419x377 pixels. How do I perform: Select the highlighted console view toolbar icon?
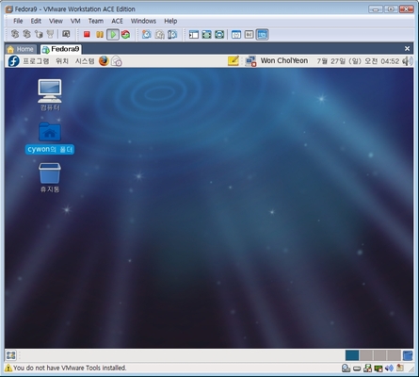262,35
